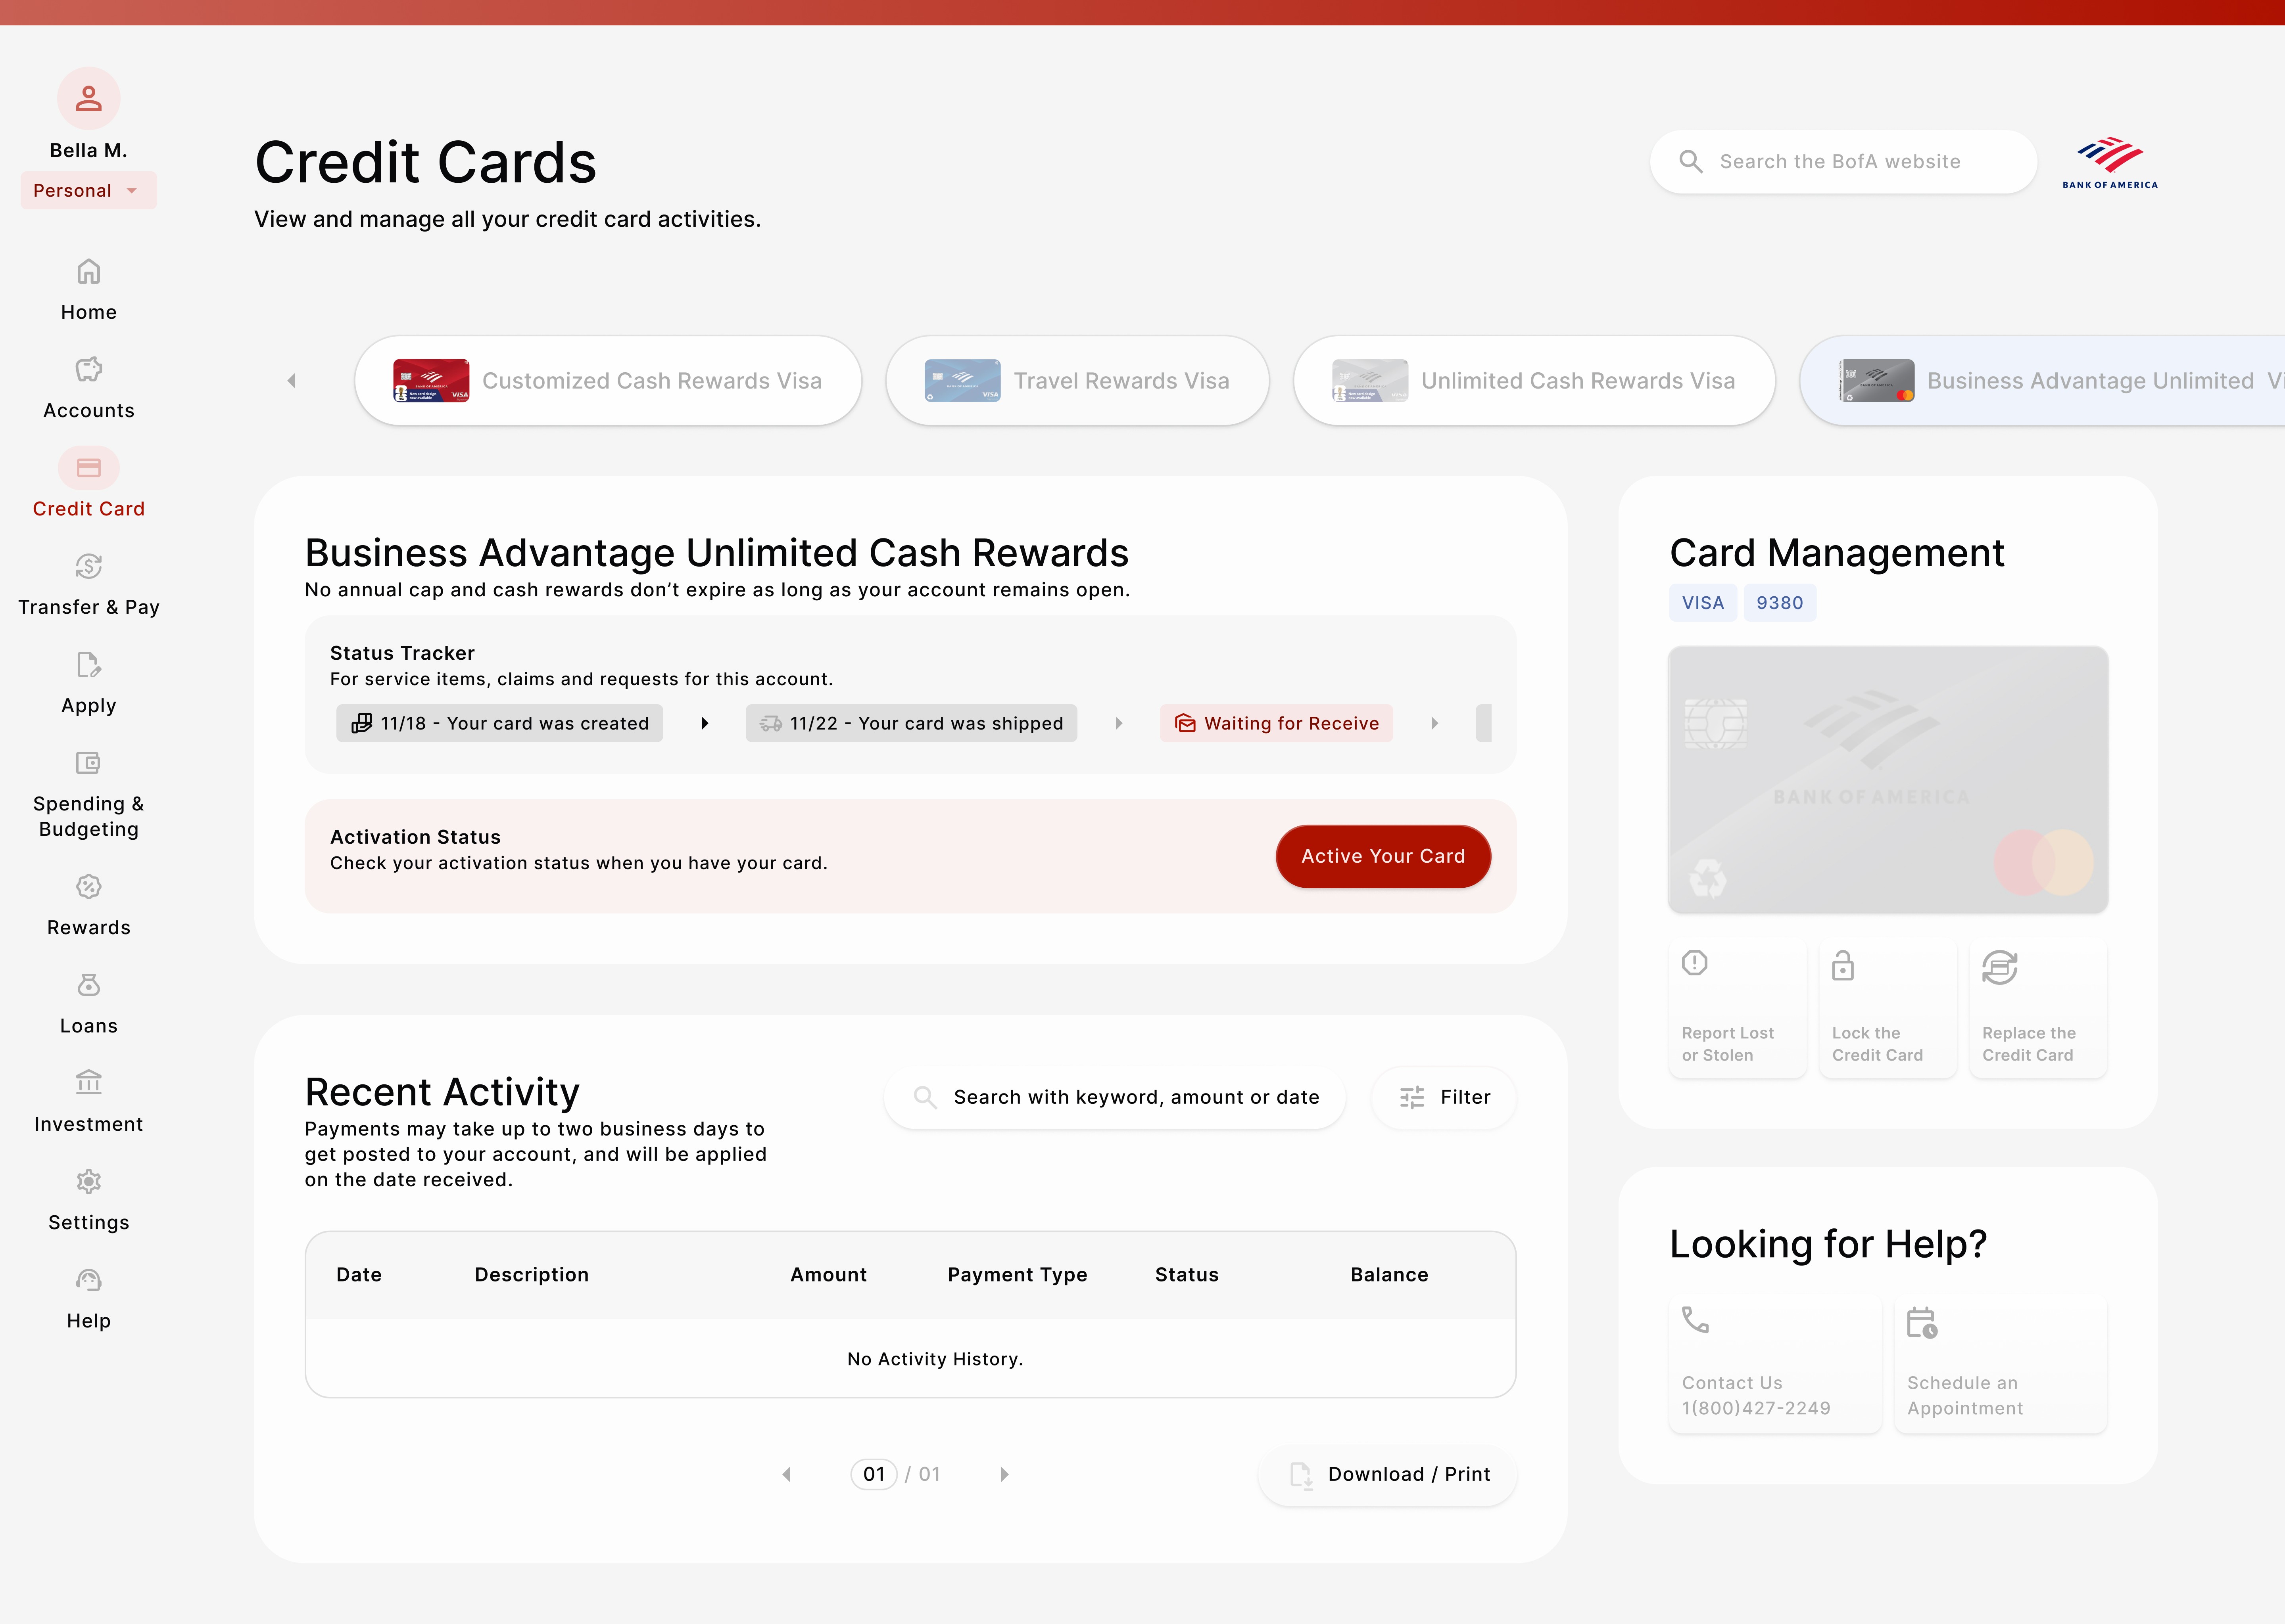The image size is (2285, 1624).
Task: Open Accounts piggy bank icon
Action: (88, 370)
